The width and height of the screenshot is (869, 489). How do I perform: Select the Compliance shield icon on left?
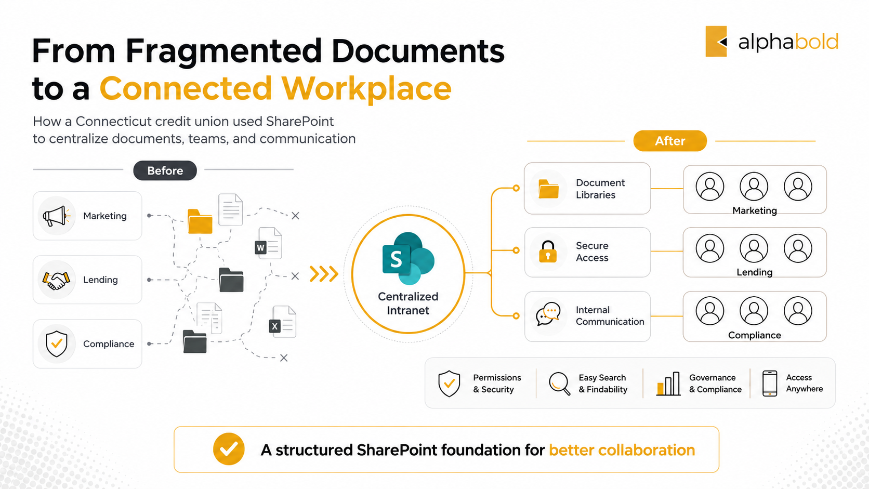point(57,343)
